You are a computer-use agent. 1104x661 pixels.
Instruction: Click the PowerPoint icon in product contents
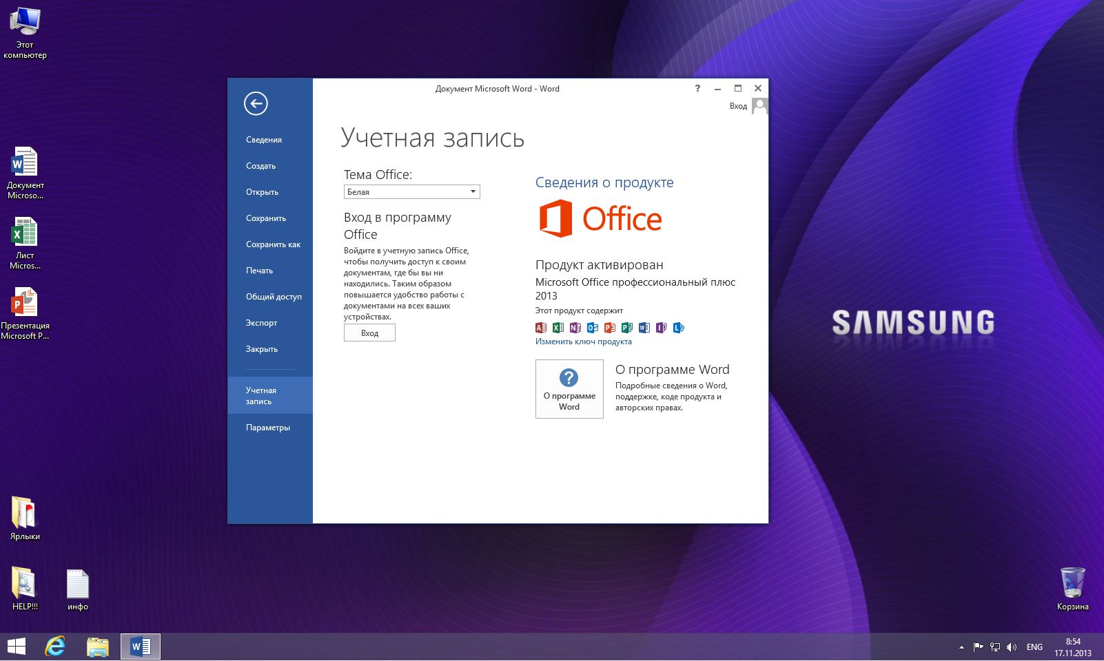(610, 328)
